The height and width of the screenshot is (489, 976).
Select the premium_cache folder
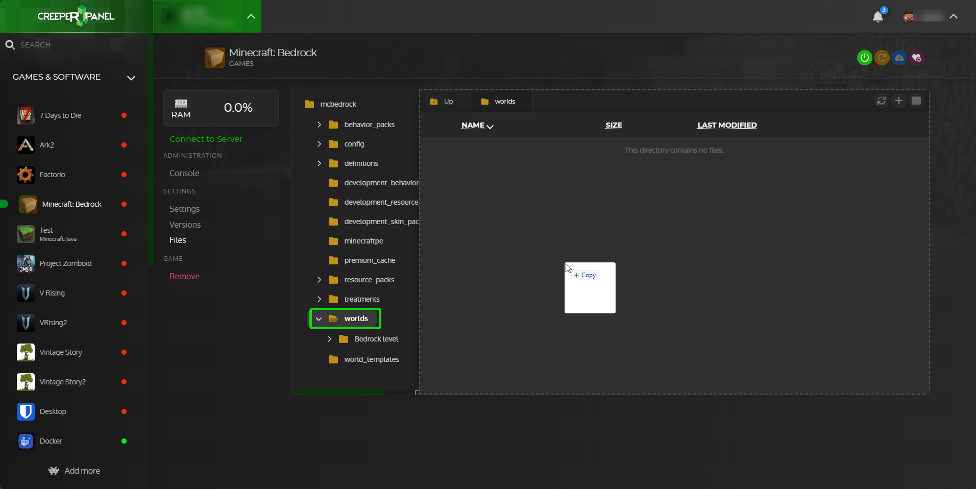pos(362,260)
